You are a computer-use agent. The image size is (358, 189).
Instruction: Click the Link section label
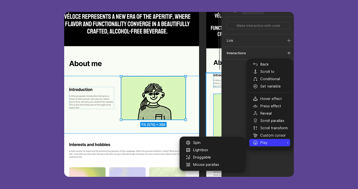coord(230,40)
